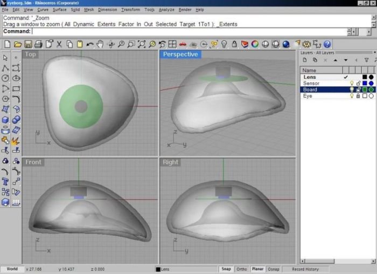The height and width of the screenshot is (274, 377).
Task: Click the Explode tool icon
Action: (16, 140)
